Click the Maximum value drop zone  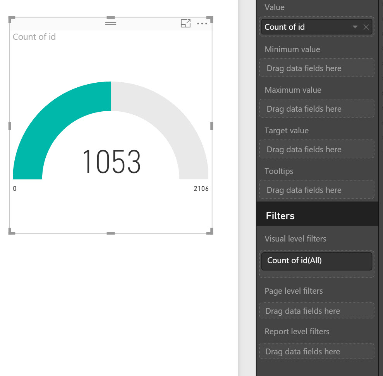(316, 109)
